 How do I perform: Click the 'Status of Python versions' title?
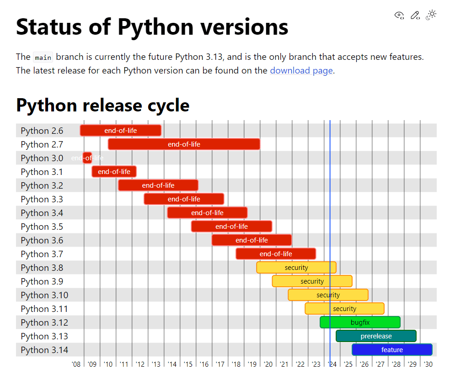click(152, 27)
